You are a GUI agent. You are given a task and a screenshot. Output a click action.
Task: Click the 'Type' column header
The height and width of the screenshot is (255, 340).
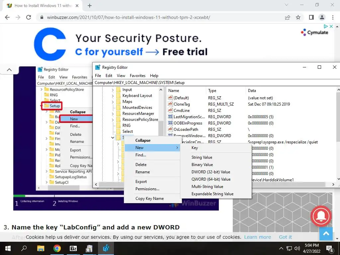click(x=212, y=91)
